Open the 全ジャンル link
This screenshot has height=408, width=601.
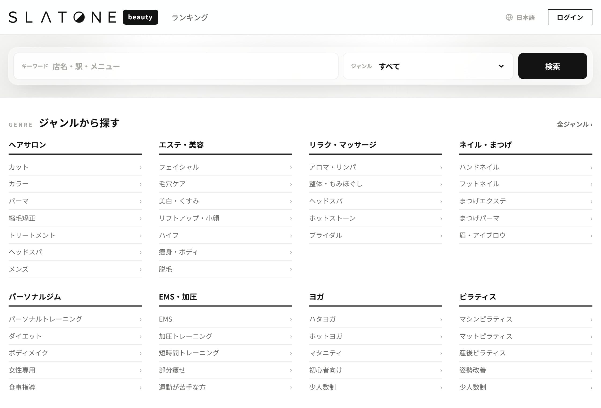574,124
